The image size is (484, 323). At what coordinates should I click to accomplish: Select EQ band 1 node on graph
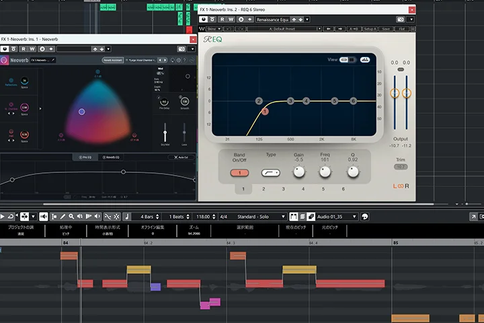click(x=265, y=111)
